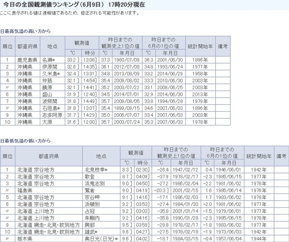
Task: Click the 志多阿原 station name
Action: click(52, 115)
